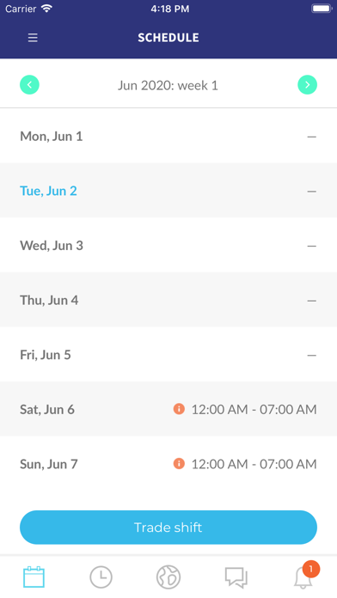Open notifications bell with badge
The height and width of the screenshot is (598, 337).
tap(304, 576)
